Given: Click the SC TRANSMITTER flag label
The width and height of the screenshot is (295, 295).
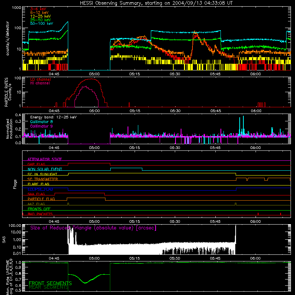Looking at the screenshot, I should [x=43, y=179].
